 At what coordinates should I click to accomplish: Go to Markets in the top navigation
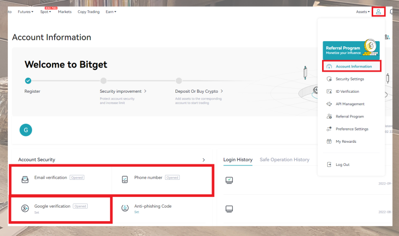click(x=65, y=12)
